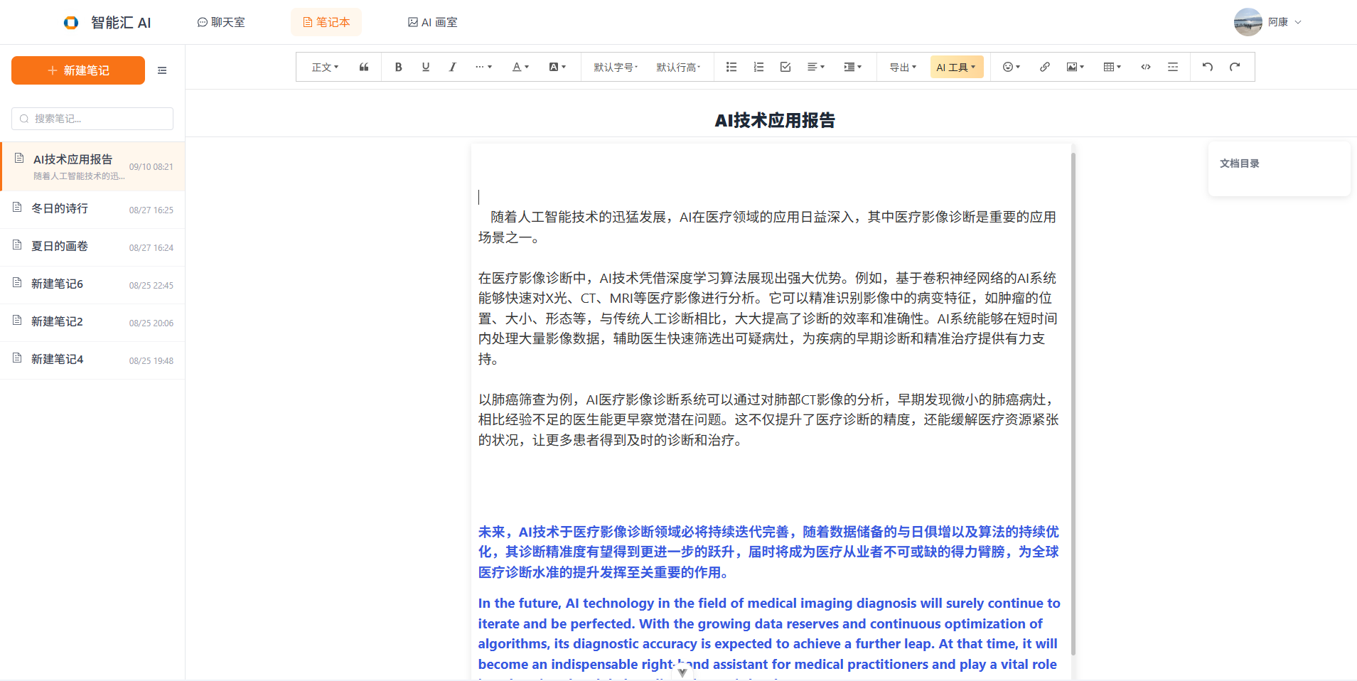Insert a code block
Screen dimensions: 1357x681
(1145, 67)
